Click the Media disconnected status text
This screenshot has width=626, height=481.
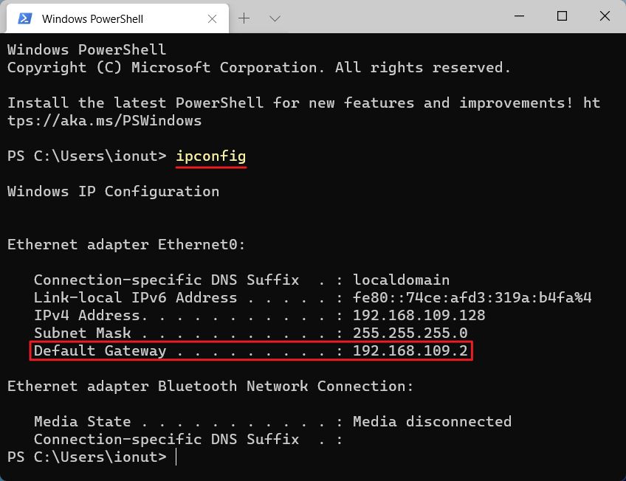[433, 421]
